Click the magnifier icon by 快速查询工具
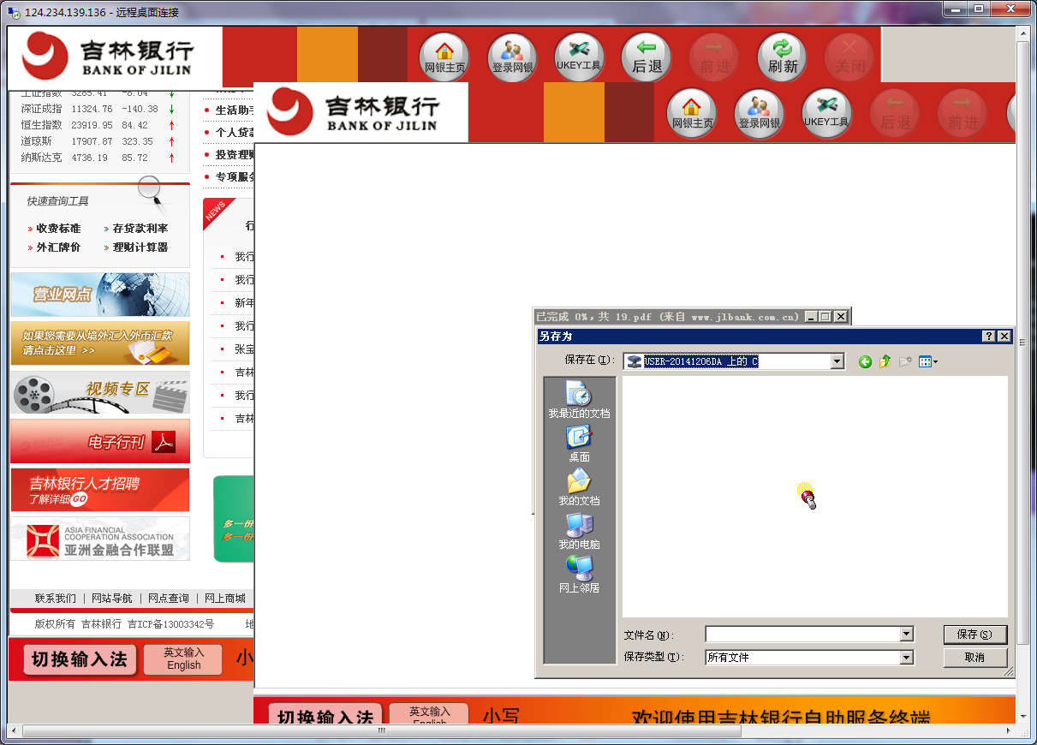The width and height of the screenshot is (1037, 745). 151,191
